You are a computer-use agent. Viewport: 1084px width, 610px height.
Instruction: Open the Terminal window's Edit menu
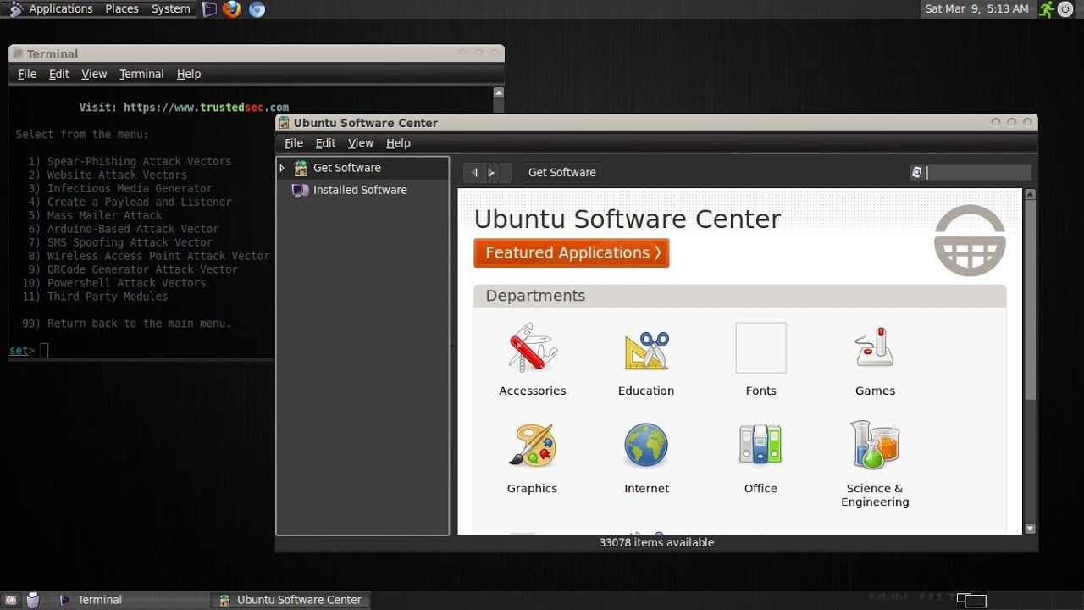click(x=58, y=74)
